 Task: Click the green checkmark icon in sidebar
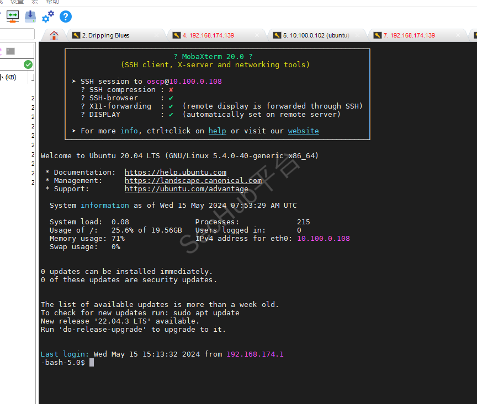pyautogui.click(x=28, y=64)
